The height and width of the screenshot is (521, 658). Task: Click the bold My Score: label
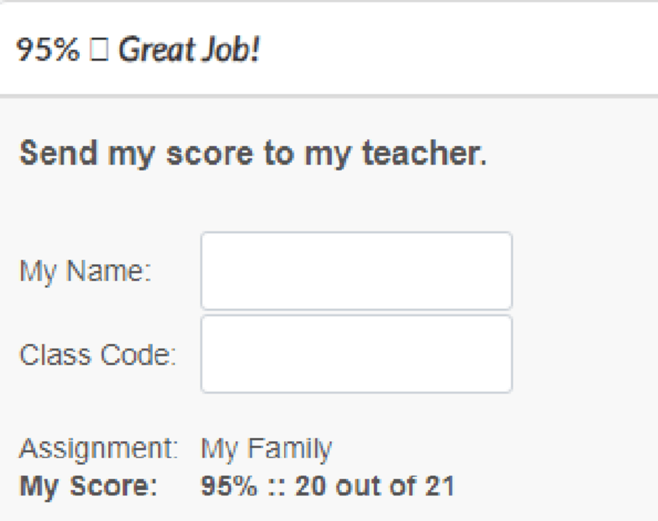88,486
